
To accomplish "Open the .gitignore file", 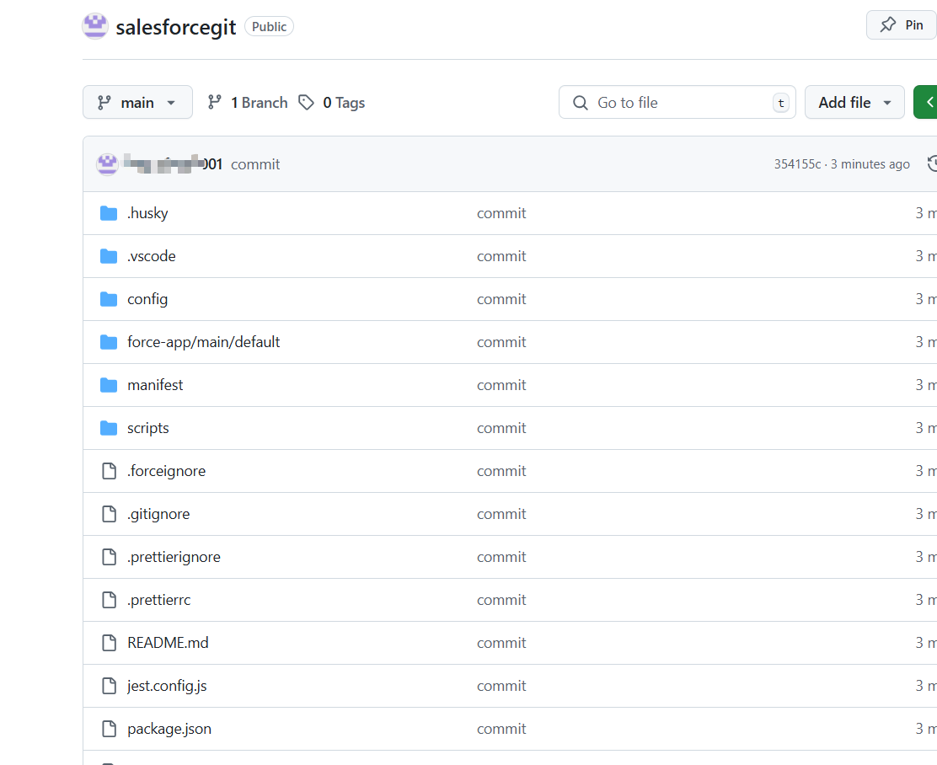I will (158, 515).
